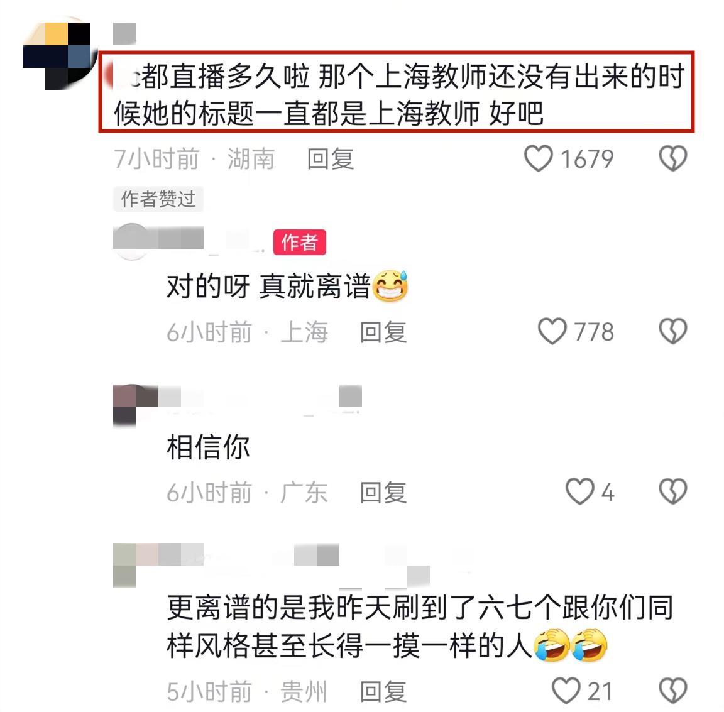
Task: Like the '相信你' comment from Guangdong
Action: (580, 491)
